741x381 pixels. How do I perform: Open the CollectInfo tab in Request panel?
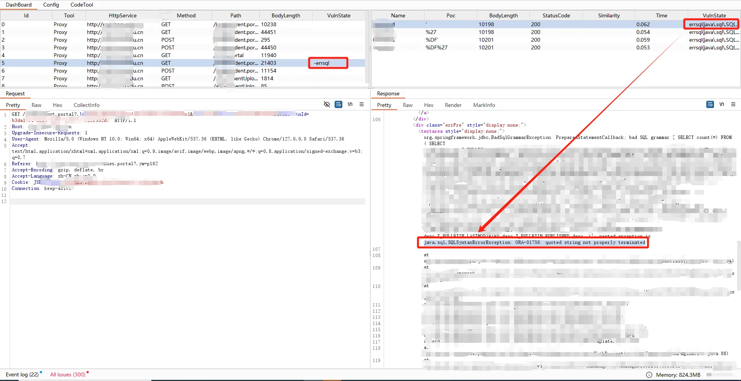(86, 105)
